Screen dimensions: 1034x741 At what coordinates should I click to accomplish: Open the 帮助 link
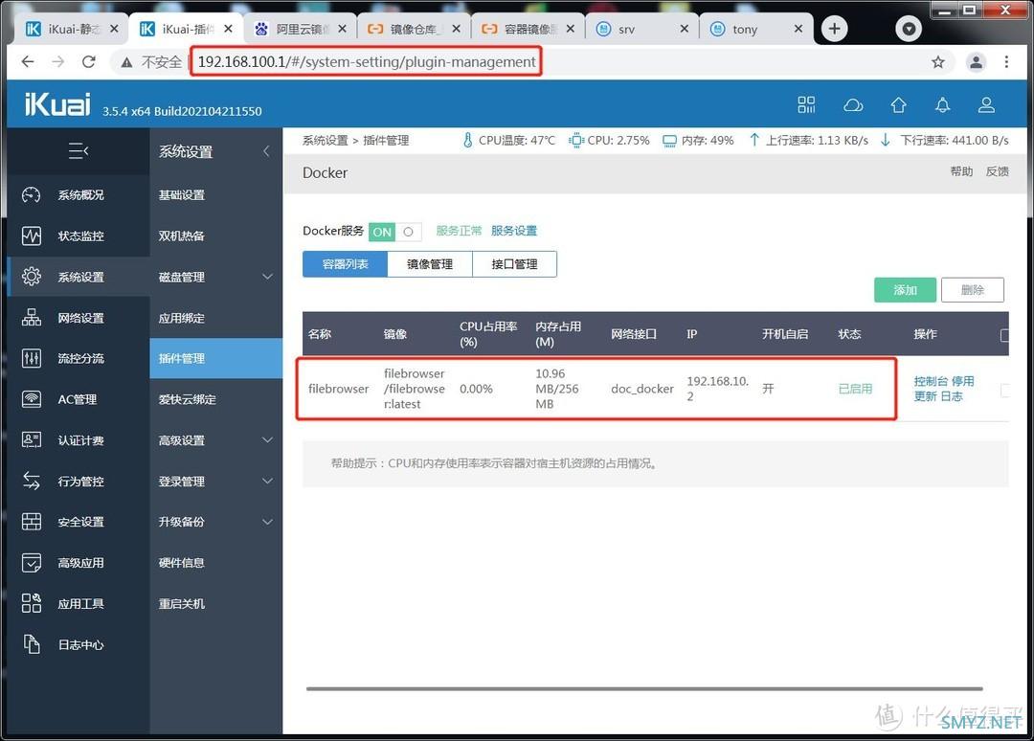[x=961, y=171]
